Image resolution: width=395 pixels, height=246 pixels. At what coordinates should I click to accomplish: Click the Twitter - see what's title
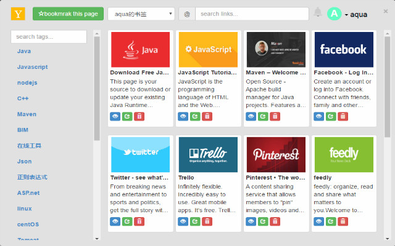coord(139,178)
